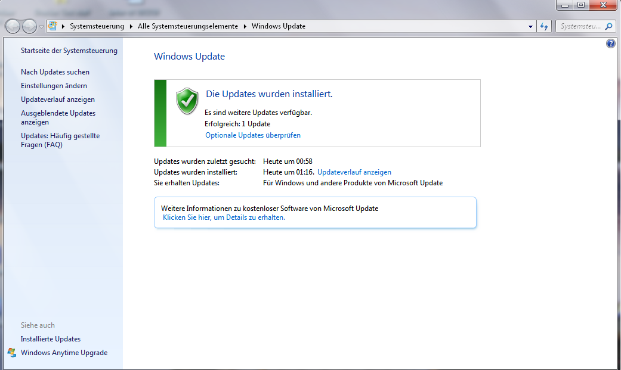Click the 'Siehe auch' label

tap(38, 325)
